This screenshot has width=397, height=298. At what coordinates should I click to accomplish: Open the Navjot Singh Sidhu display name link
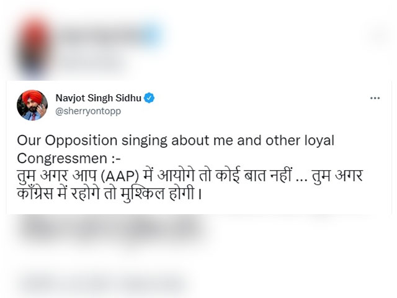pyautogui.click(x=99, y=97)
